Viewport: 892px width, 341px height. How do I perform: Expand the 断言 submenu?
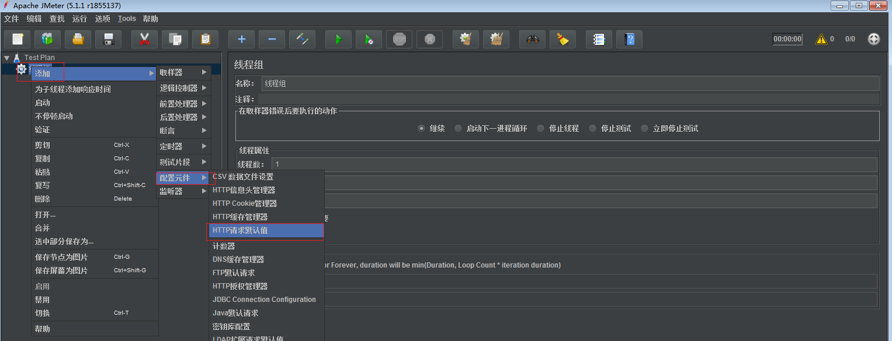pos(183,131)
